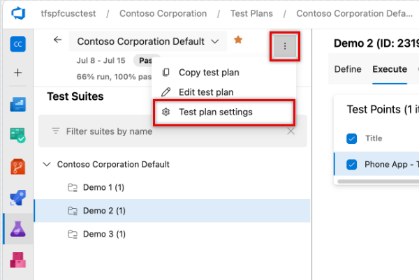Toggle the Title select-all checkbox
This screenshot has height=280, width=419.
(352, 138)
